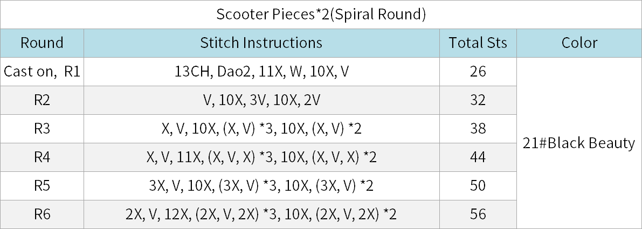Image resolution: width=642 pixels, height=229 pixels.
Task: Select the 13CH, Dao2 instructions cell
Action: click(x=261, y=72)
